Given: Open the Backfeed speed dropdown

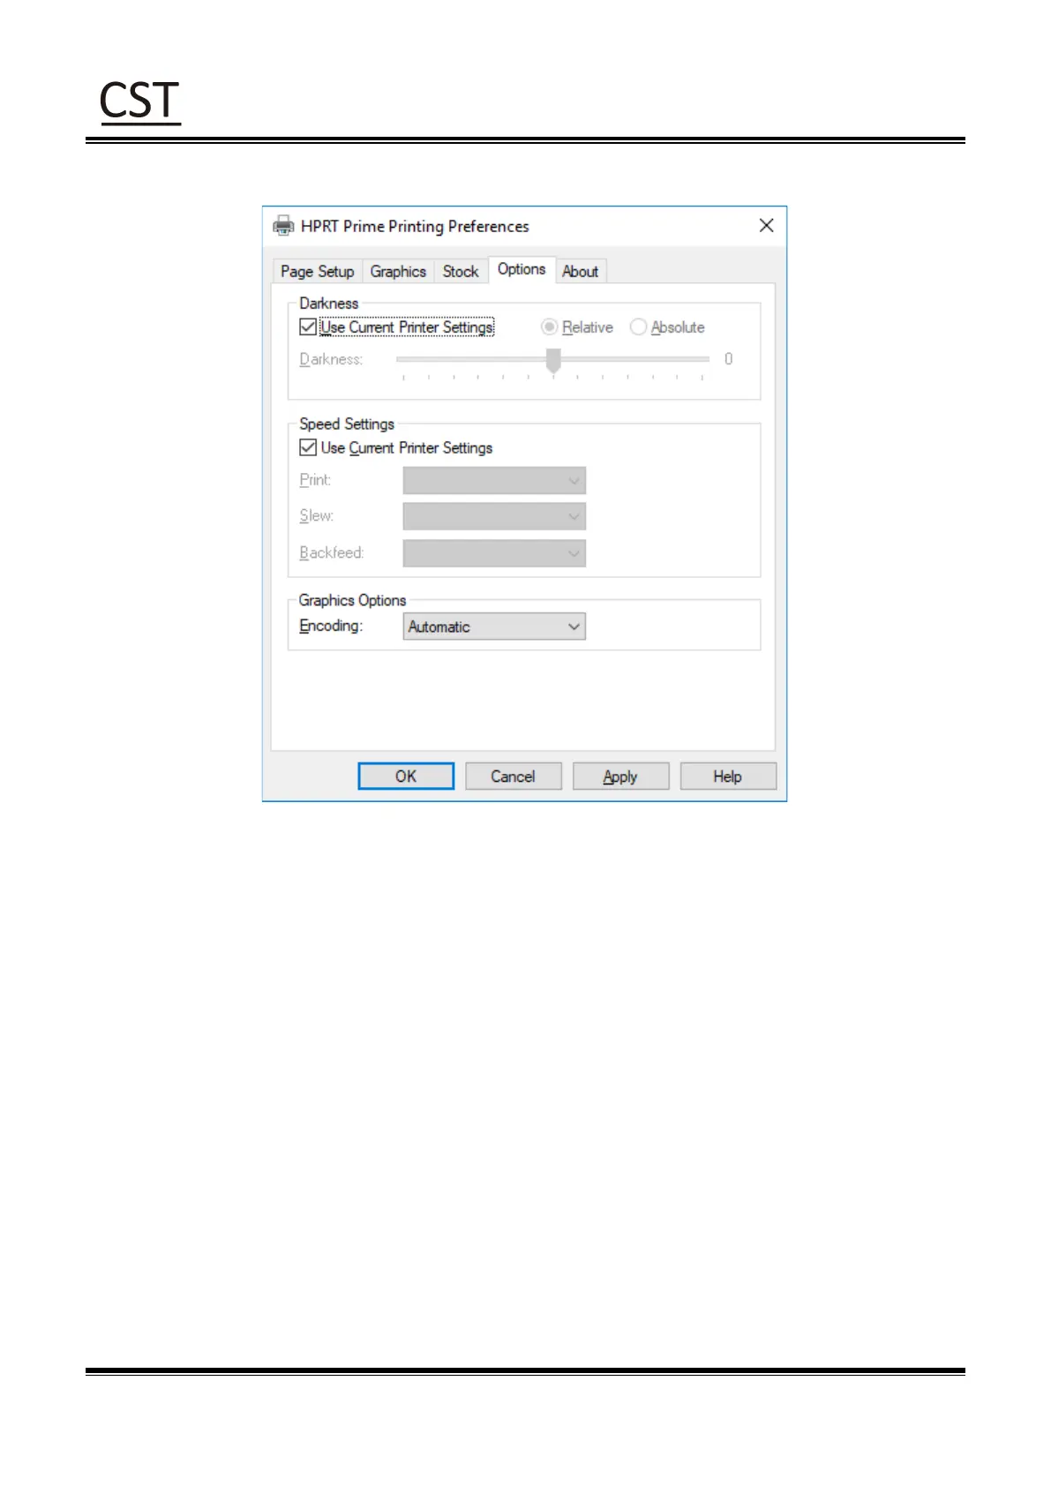Looking at the screenshot, I should (494, 553).
